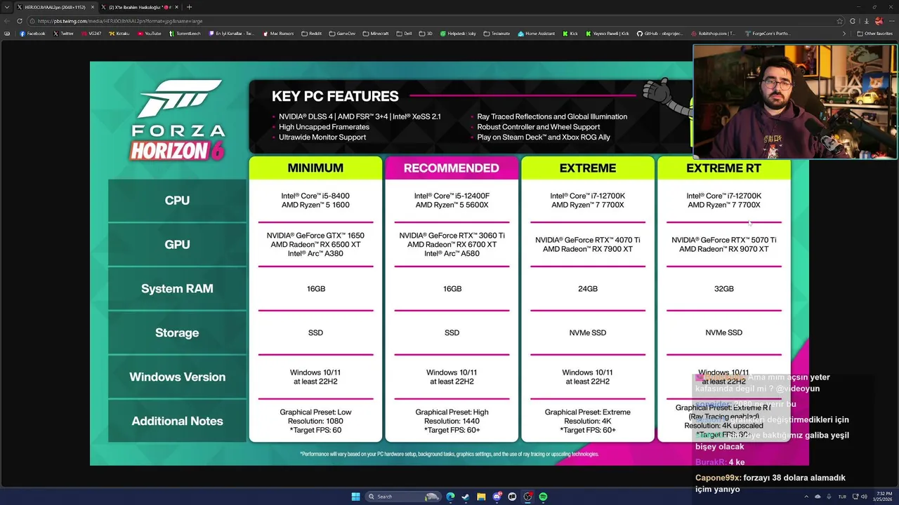Click the MINIMUM column header
This screenshot has width=899, height=505.
(x=315, y=168)
